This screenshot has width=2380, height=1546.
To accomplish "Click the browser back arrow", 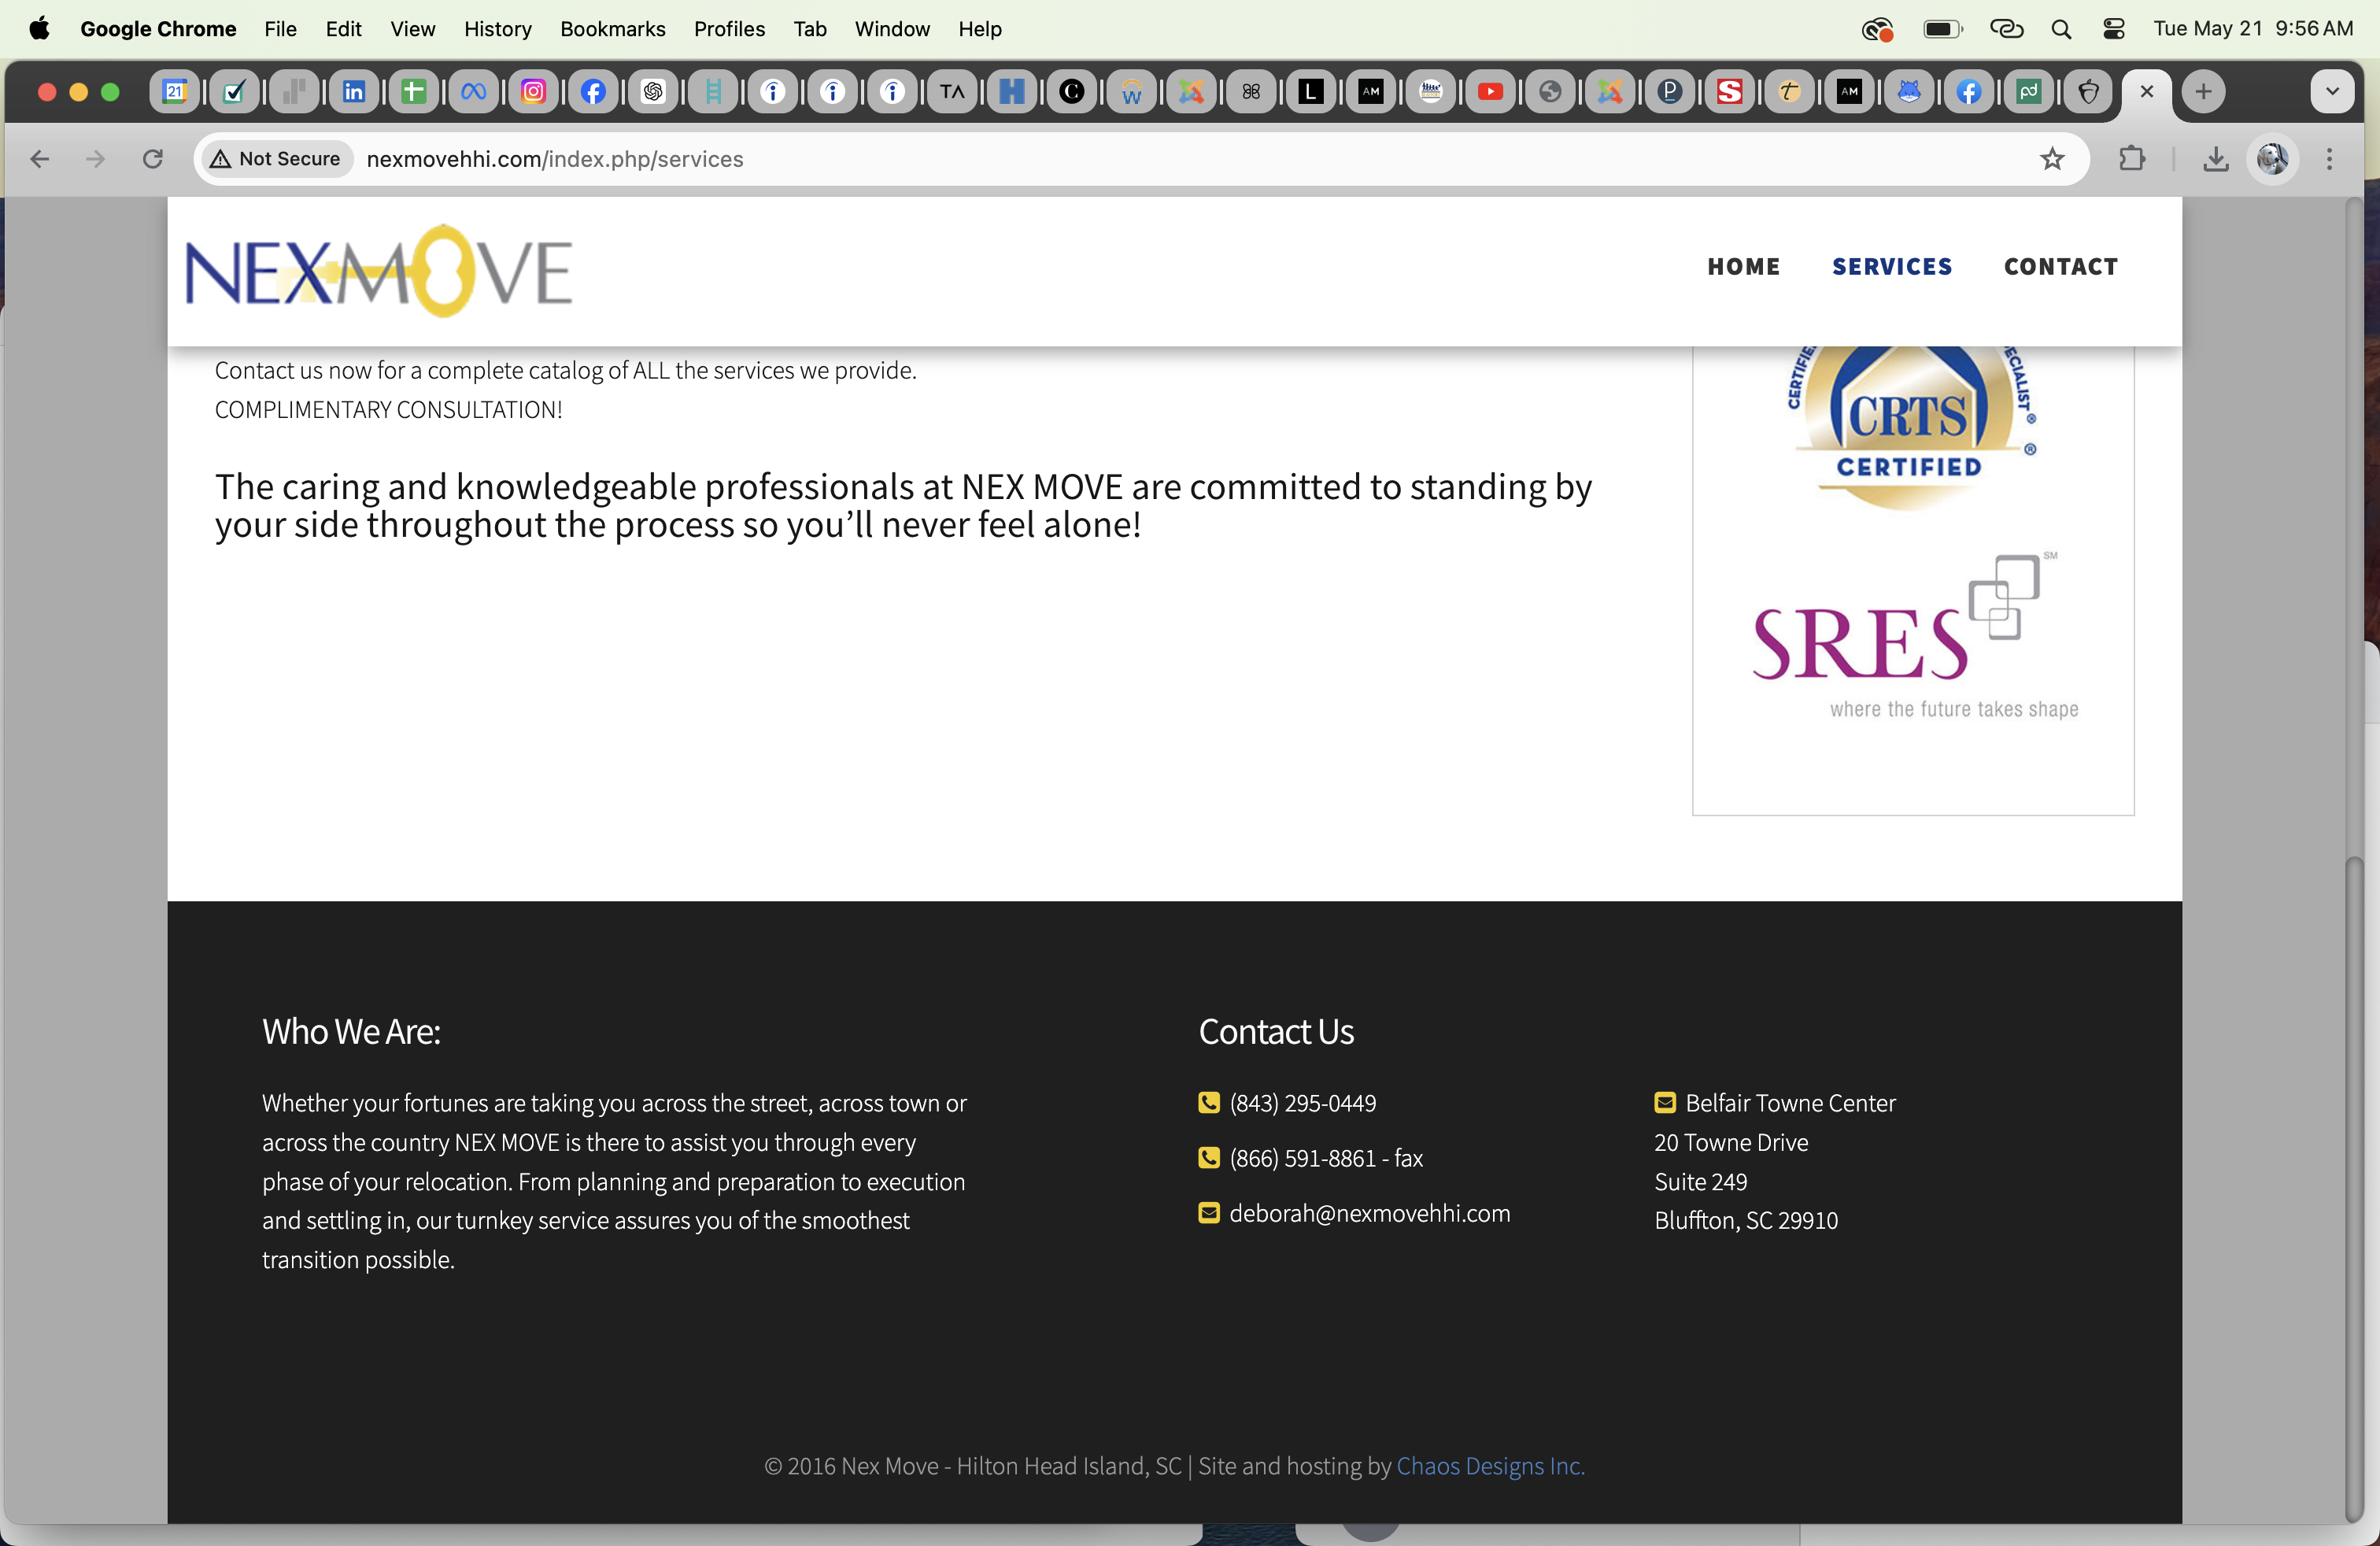I will pyautogui.click(x=40, y=159).
